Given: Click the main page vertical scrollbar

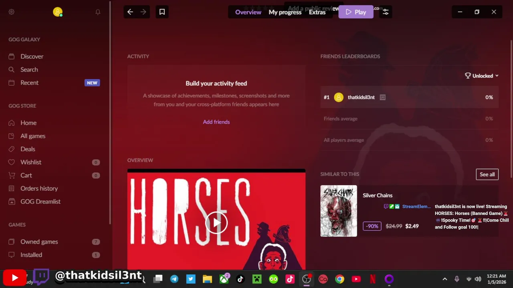Looking at the screenshot, I should [511, 108].
